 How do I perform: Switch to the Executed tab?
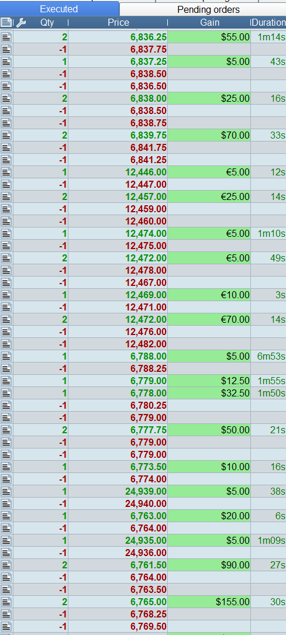59,9
